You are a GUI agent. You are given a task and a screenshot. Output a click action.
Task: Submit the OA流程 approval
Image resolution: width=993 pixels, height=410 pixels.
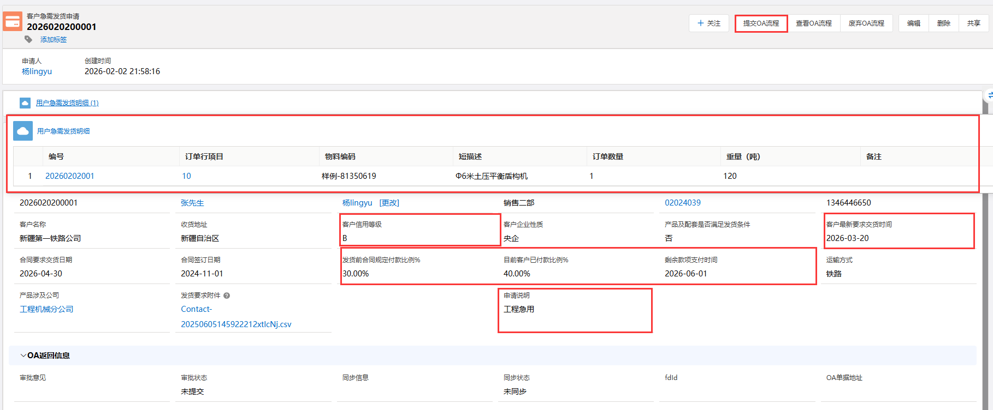(x=761, y=23)
